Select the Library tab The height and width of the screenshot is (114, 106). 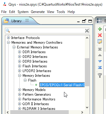point(16,21)
